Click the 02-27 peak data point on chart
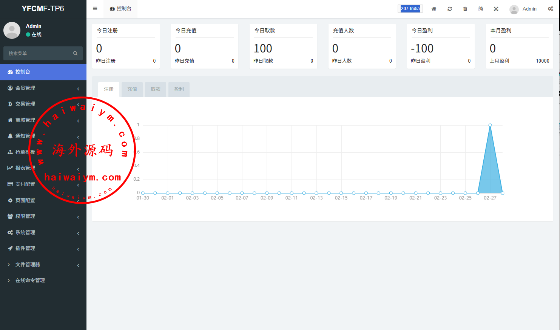The width and height of the screenshot is (560, 330). [490, 125]
